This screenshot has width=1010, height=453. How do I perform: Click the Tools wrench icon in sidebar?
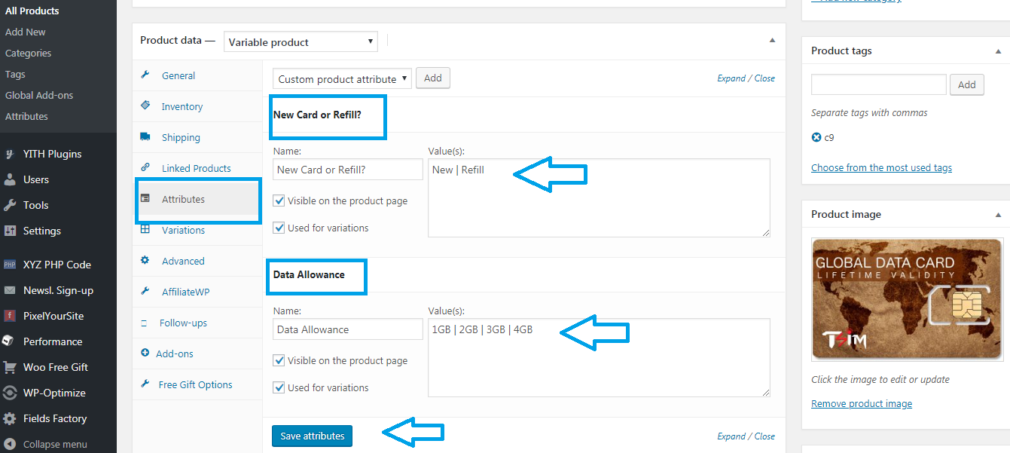10,205
